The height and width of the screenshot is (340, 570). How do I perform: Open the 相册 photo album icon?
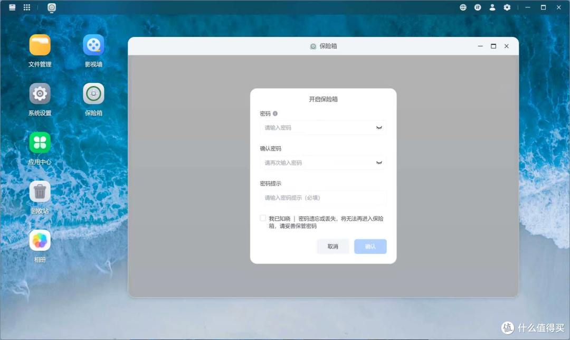[x=40, y=240]
